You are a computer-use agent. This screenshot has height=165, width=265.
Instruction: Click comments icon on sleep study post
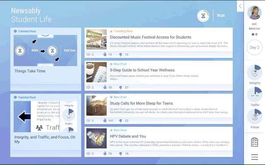pos(88,121)
